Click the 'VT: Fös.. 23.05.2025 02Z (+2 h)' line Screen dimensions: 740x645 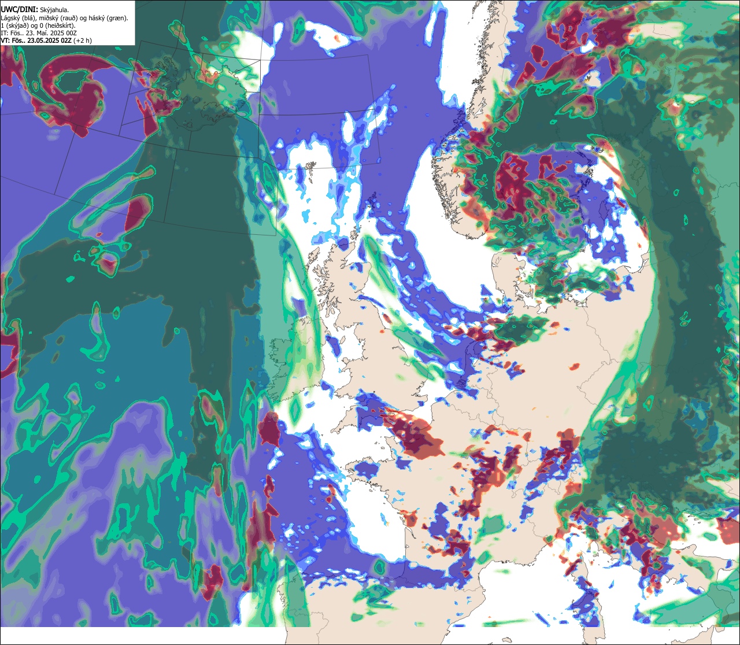(46, 40)
